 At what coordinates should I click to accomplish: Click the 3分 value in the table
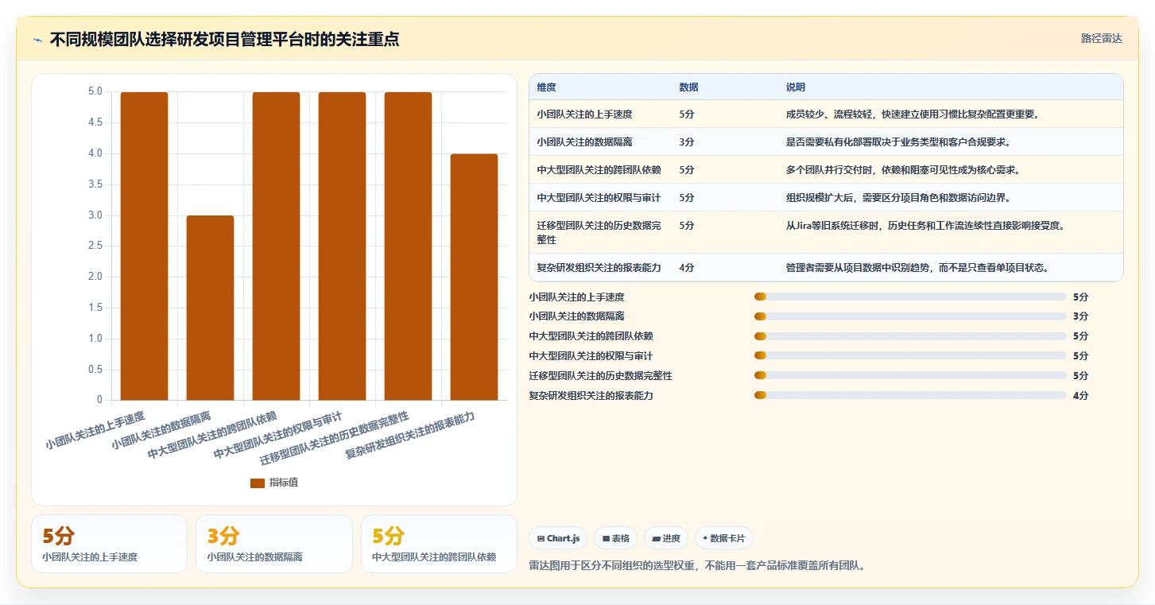point(687,142)
